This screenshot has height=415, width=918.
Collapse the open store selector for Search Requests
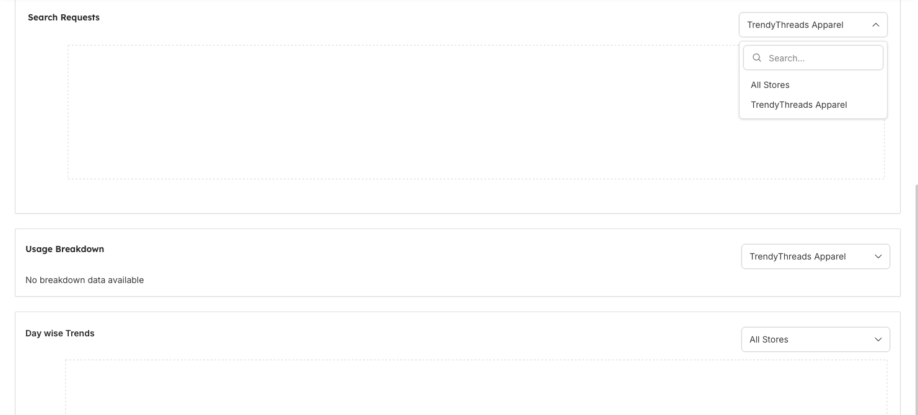(x=876, y=25)
